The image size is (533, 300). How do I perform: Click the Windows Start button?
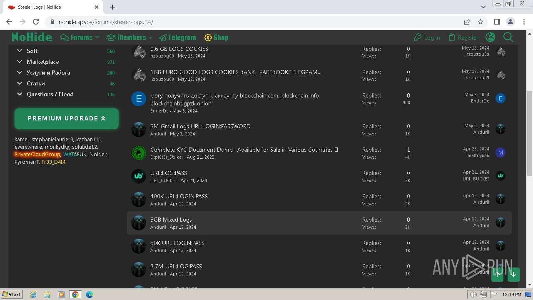(x=12, y=295)
